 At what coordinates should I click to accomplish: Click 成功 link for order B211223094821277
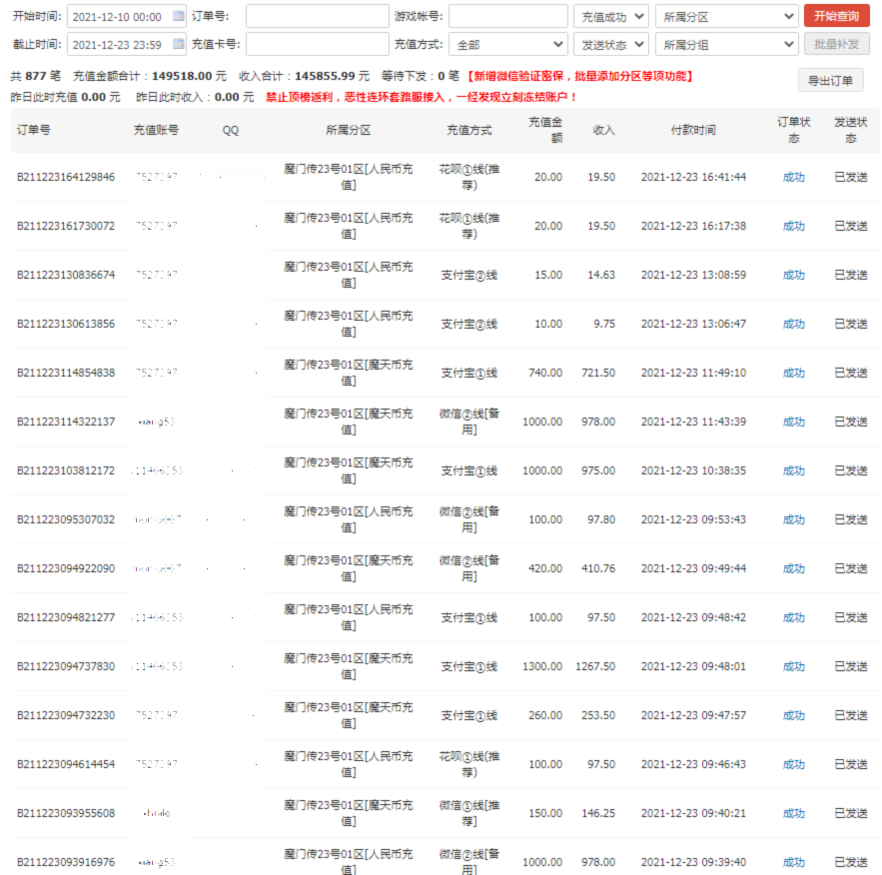(794, 617)
